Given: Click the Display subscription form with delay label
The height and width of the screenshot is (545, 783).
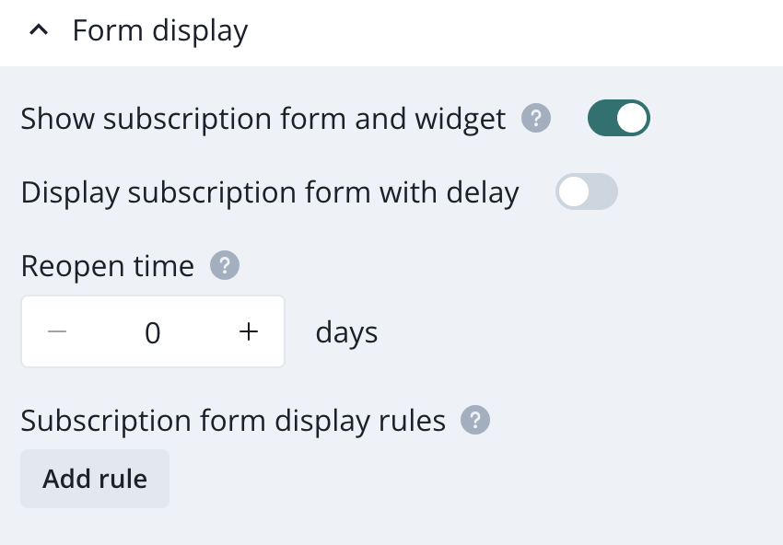Looking at the screenshot, I should click(x=270, y=192).
